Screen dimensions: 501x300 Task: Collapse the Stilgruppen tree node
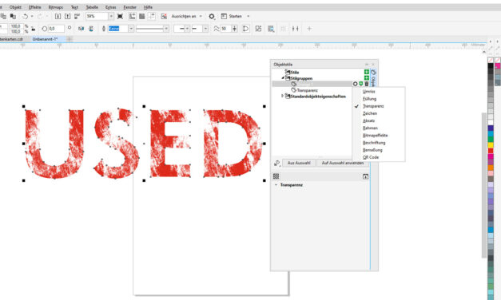[283, 78]
